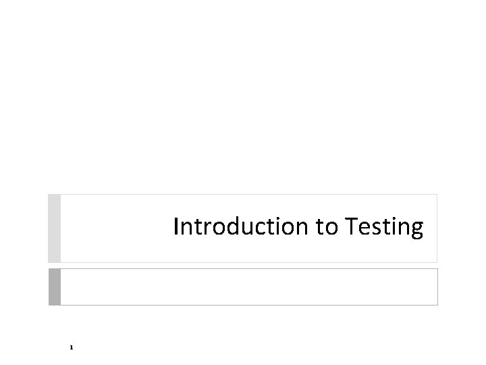Viewport: 486px width, 365px height.
Task: Select the light gray accent bar beside title
Action: pyautogui.click(x=54, y=228)
